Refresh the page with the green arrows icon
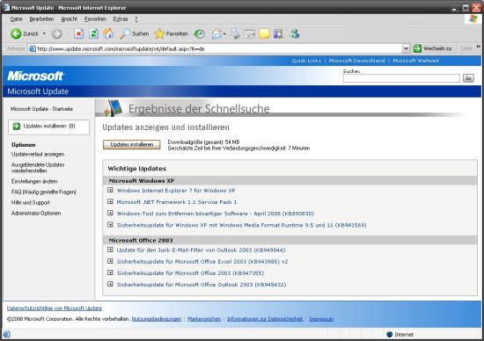The image size is (484, 341). [x=93, y=33]
